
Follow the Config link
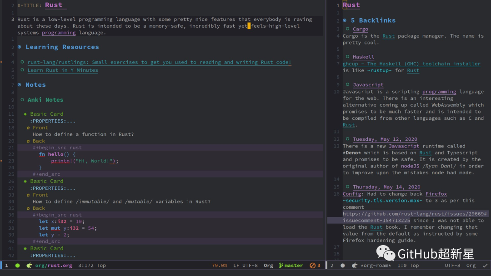pyautogui.click(x=351, y=194)
